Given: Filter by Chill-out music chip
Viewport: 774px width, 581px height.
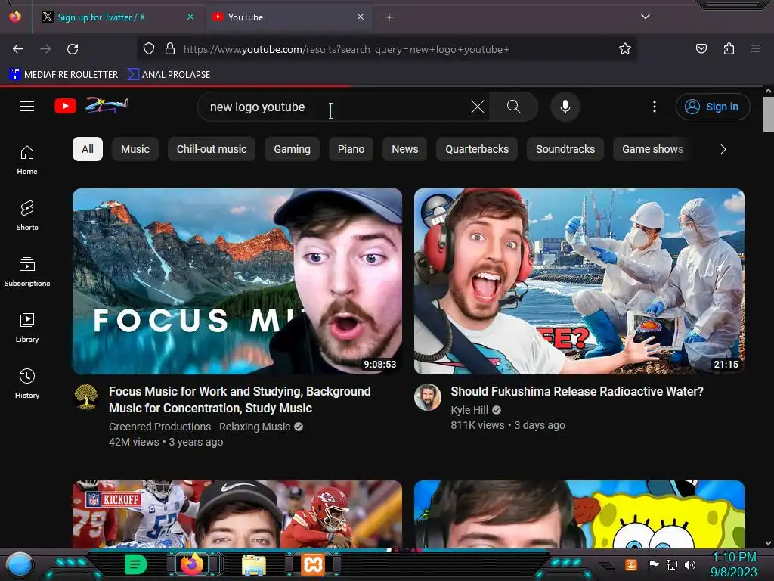Looking at the screenshot, I should [x=212, y=149].
